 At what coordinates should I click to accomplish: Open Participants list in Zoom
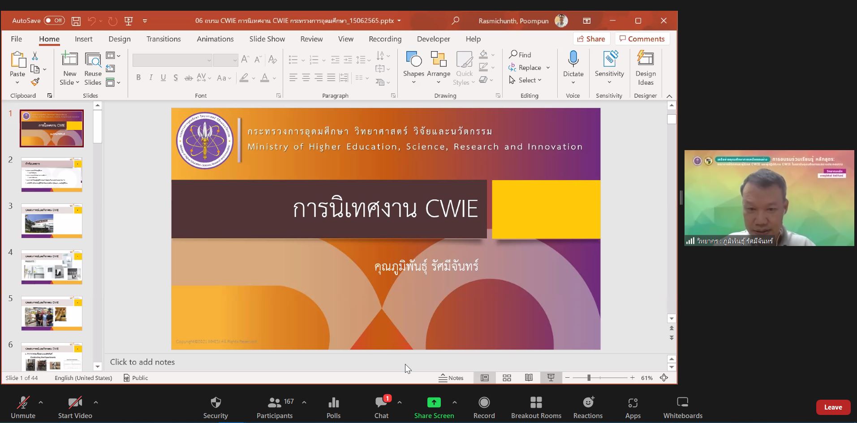[275, 408]
